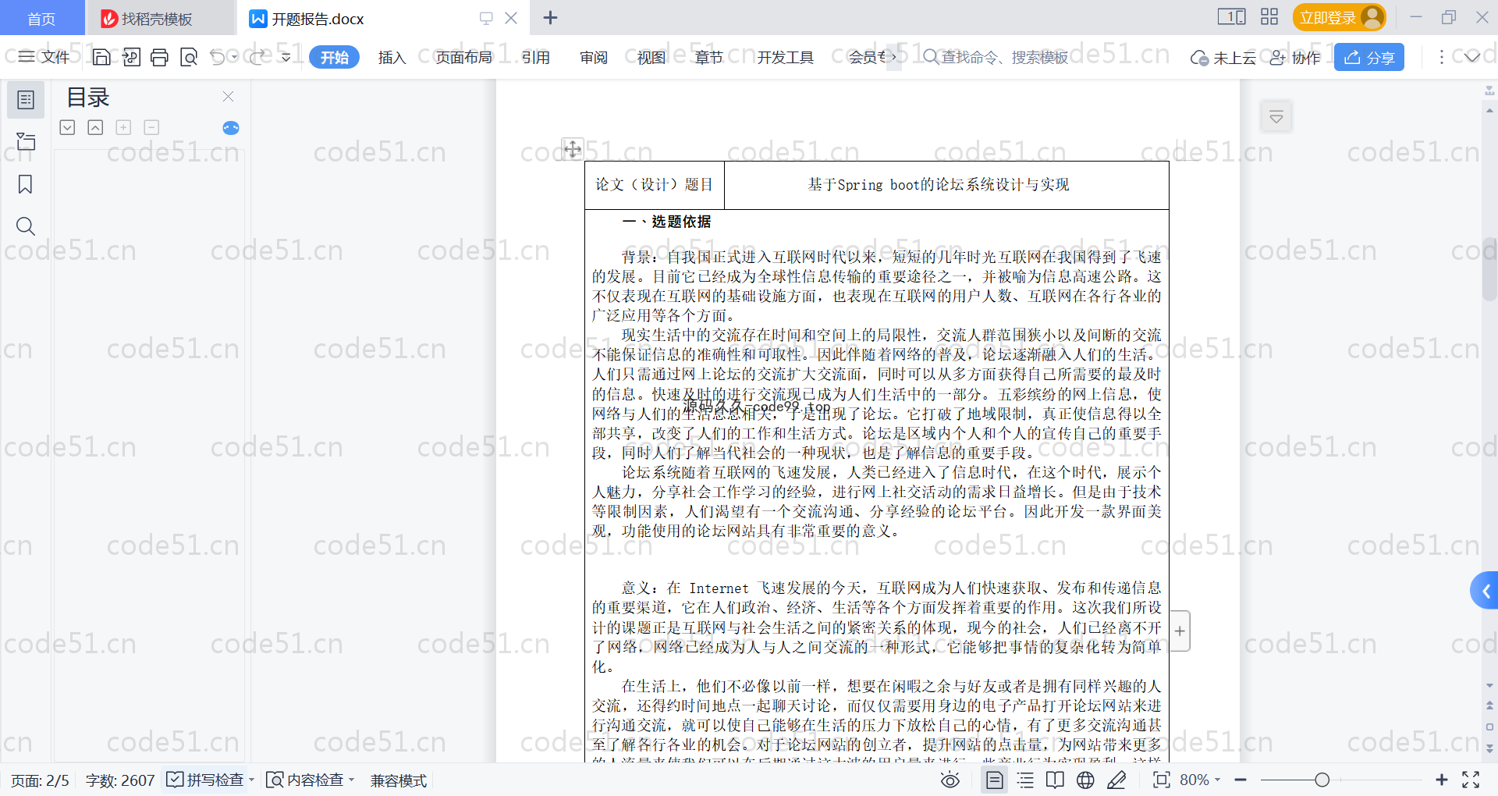The width and height of the screenshot is (1498, 796).
Task: Open the quick access customize dropdown
Action: (x=286, y=57)
